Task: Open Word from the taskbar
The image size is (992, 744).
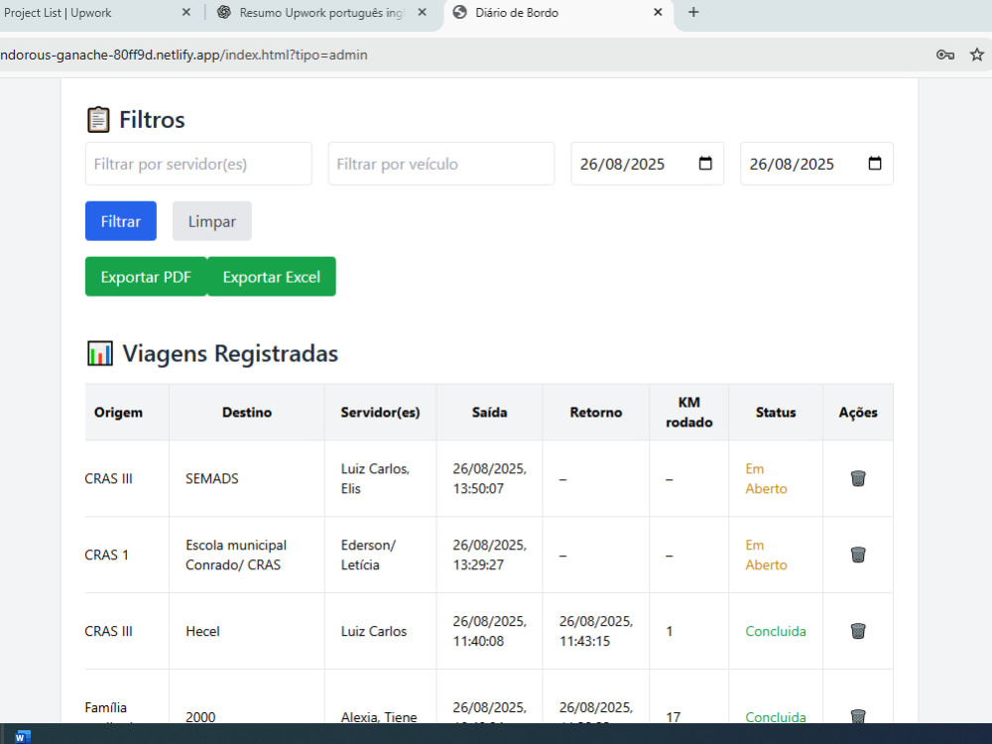Action: tap(22, 736)
